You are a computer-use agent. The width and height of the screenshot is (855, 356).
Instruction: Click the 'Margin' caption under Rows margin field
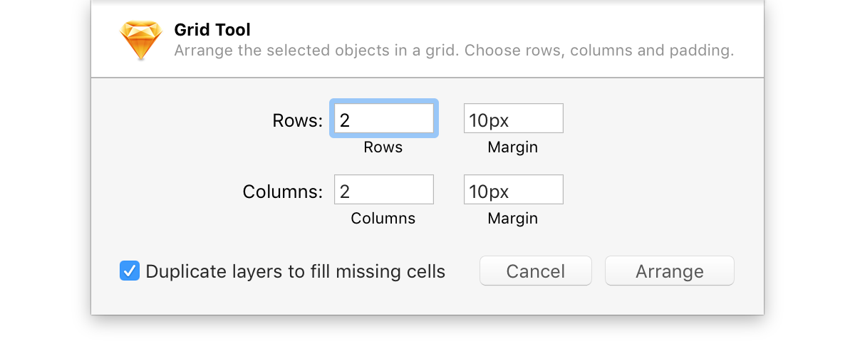pyautogui.click(x=513, y=147)
